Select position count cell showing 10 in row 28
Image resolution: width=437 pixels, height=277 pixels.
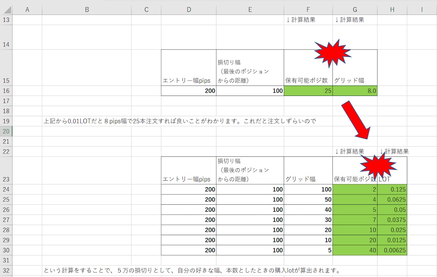tap(355, 230)
